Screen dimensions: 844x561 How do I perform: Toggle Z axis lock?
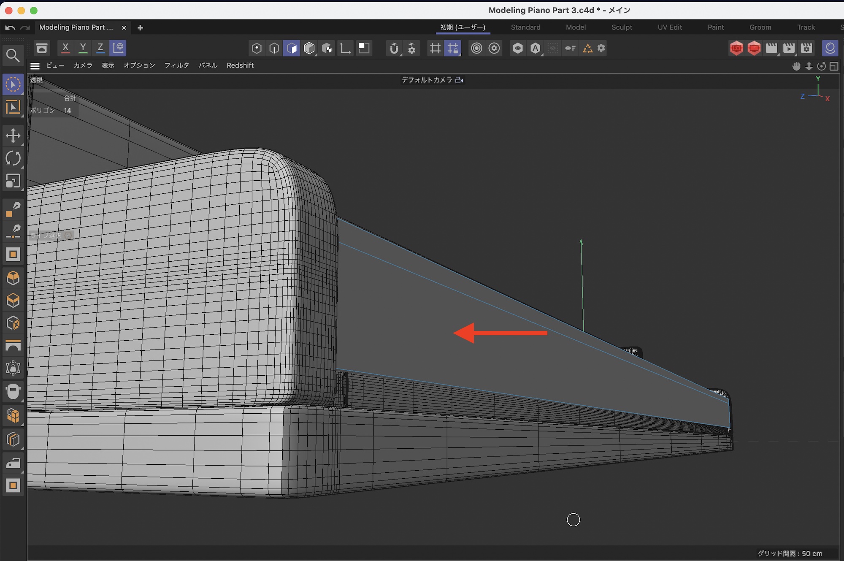coord(100,48)
